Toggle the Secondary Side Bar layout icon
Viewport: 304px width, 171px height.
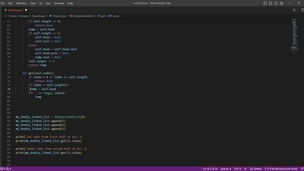click(x=276, y=3)
